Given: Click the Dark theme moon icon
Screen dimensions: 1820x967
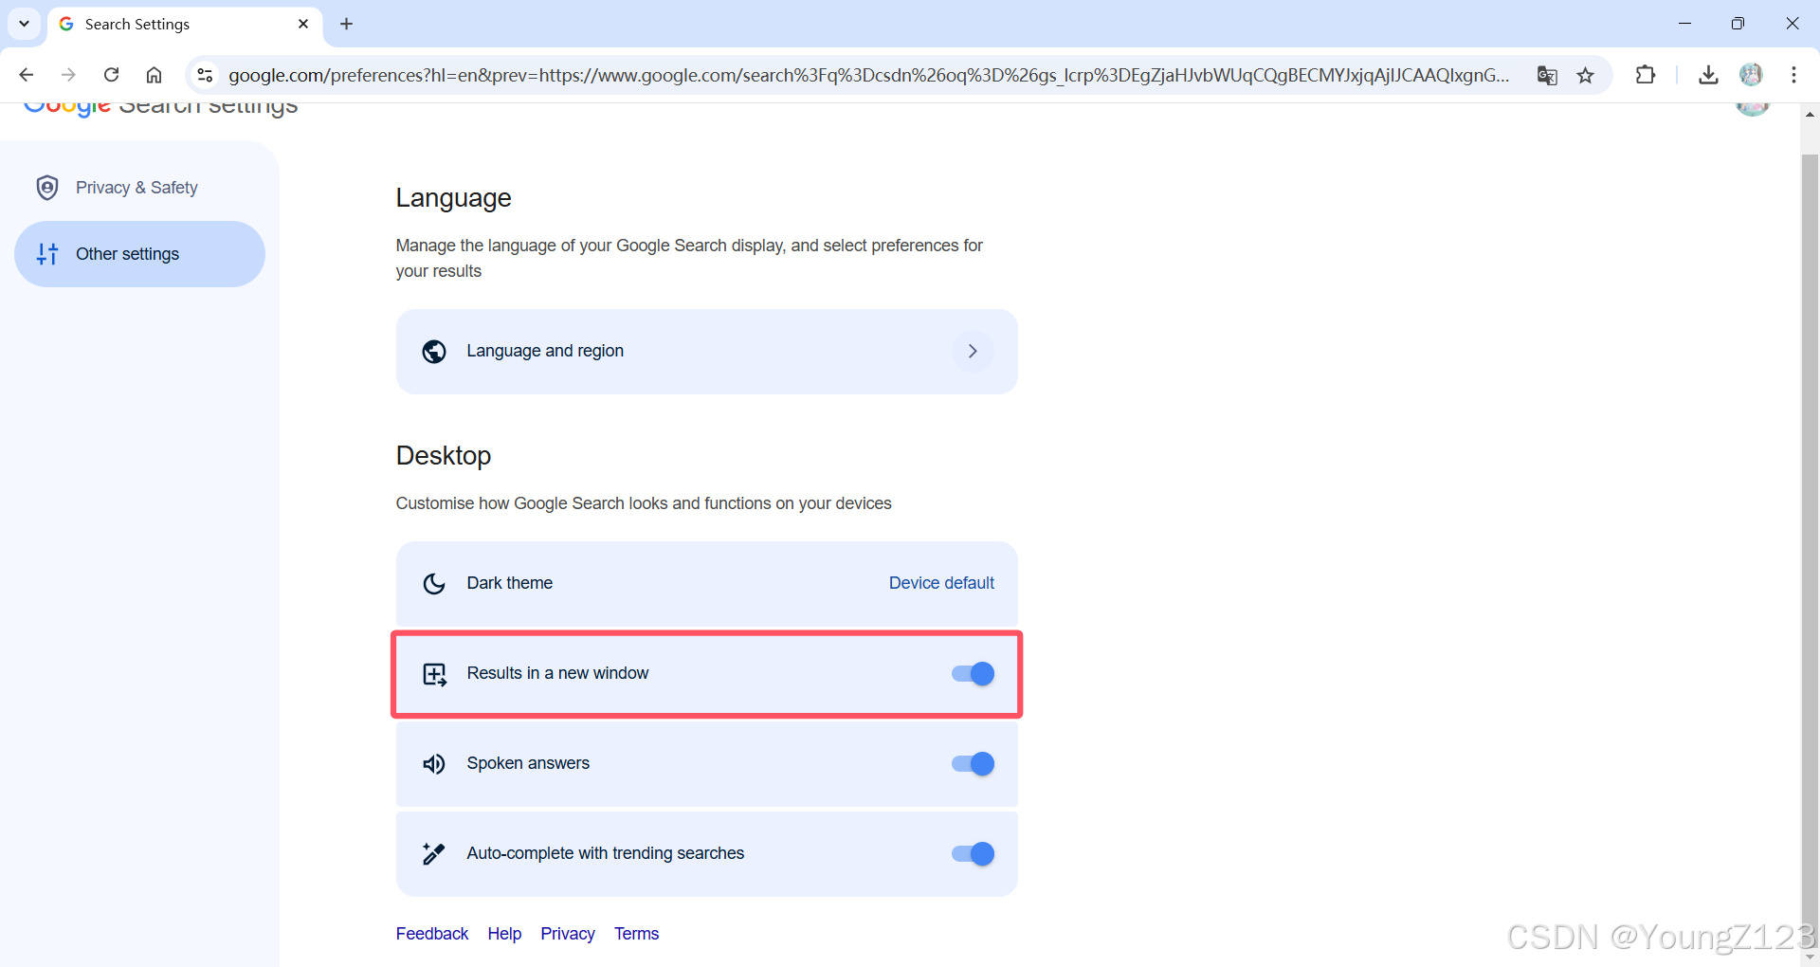Looking at the screenshot, I should 434,584.
